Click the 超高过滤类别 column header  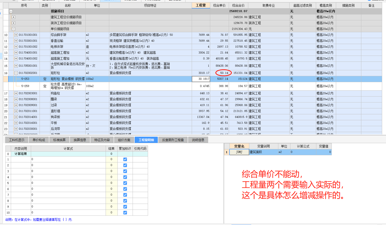(303, 5)
